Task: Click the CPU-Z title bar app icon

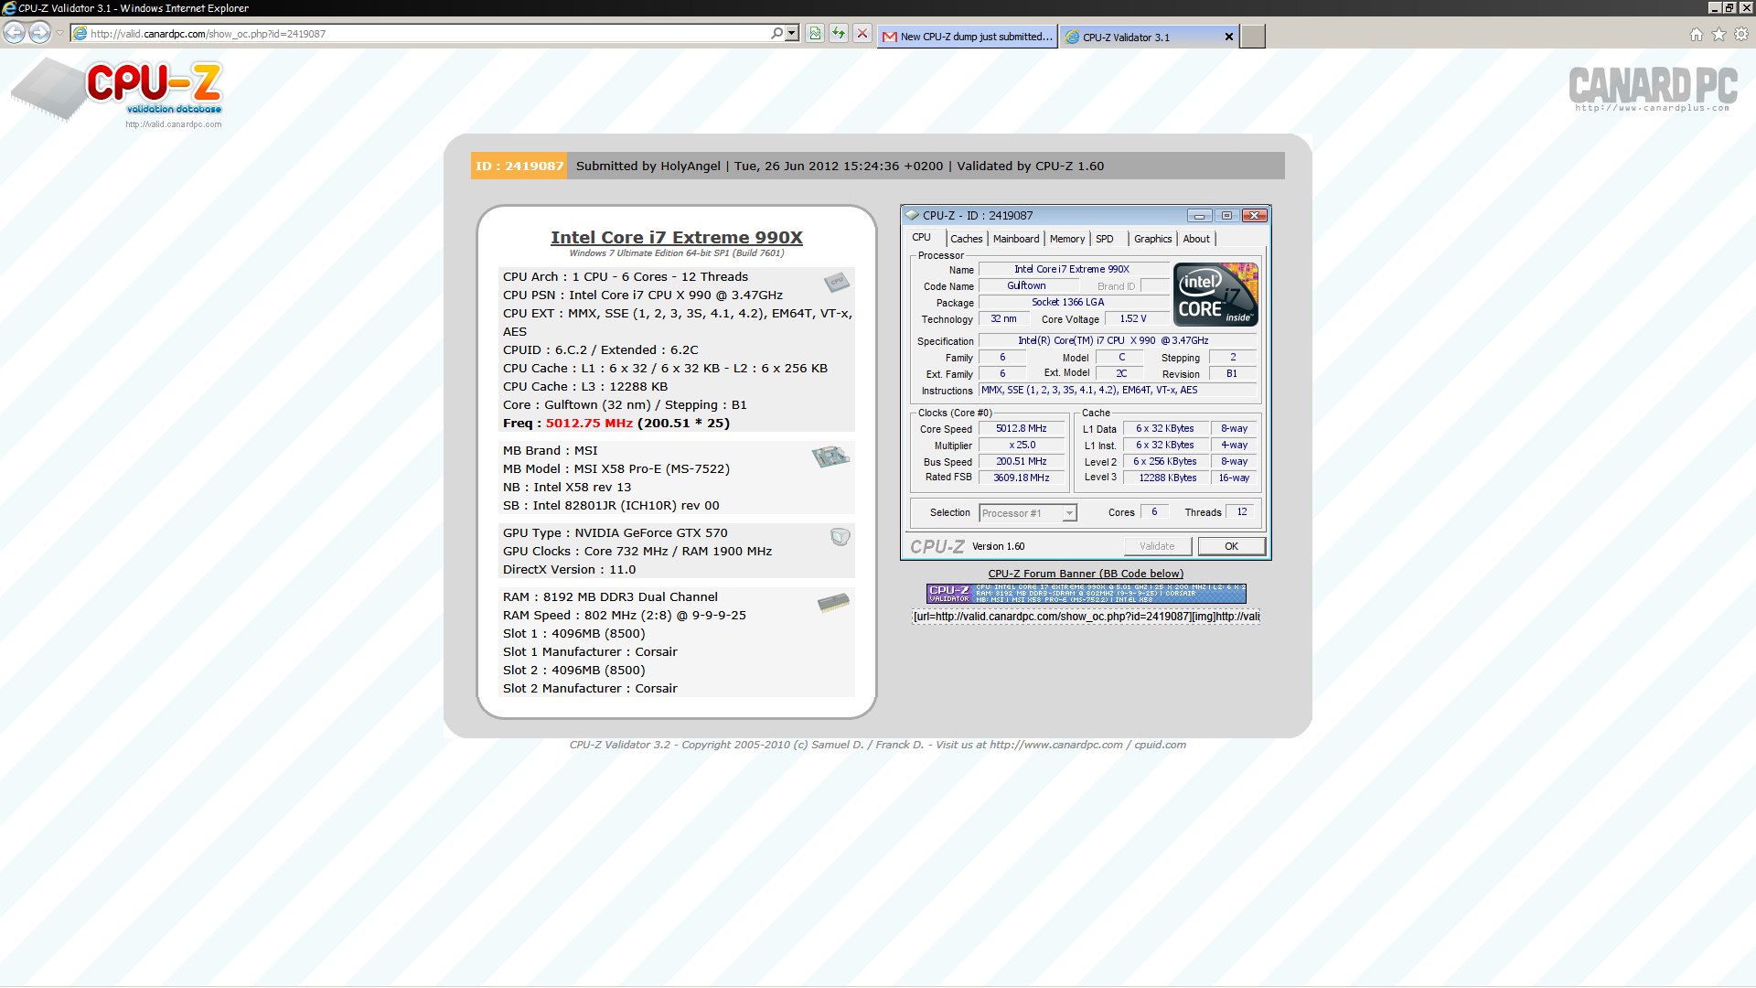Action: pos(912,216)
